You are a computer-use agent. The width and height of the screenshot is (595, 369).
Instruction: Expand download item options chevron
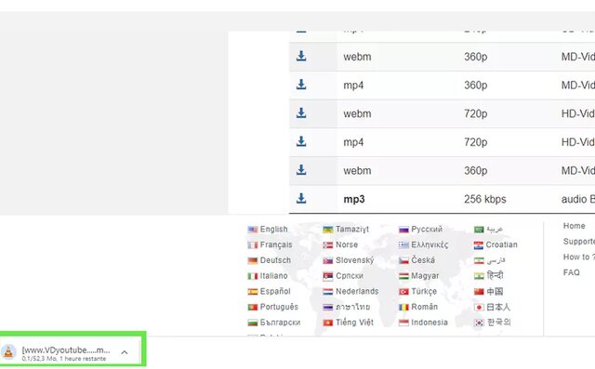(124, 352)
